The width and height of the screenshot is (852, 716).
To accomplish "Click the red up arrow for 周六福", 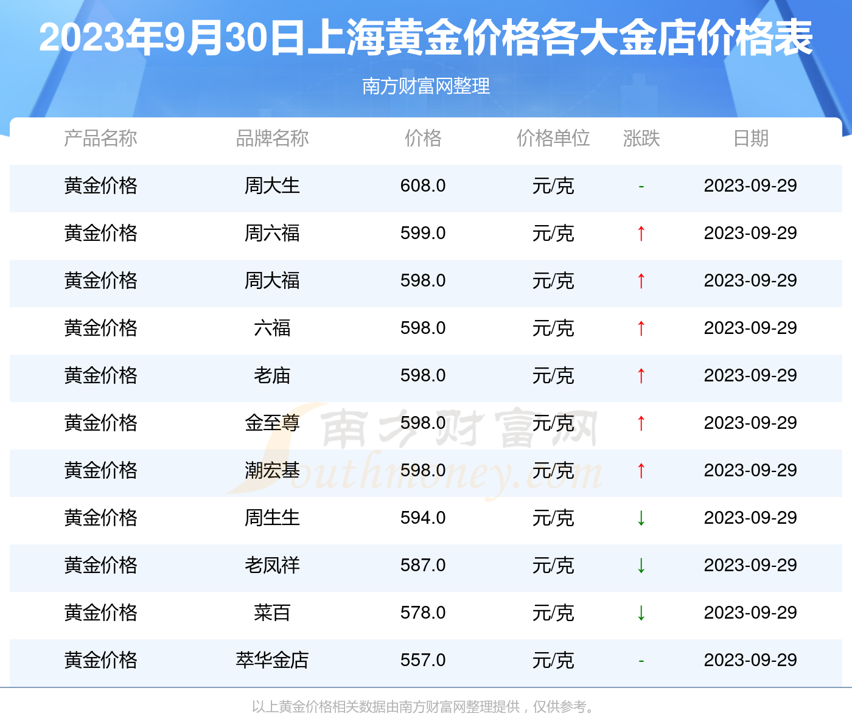I will coord(641,233).
